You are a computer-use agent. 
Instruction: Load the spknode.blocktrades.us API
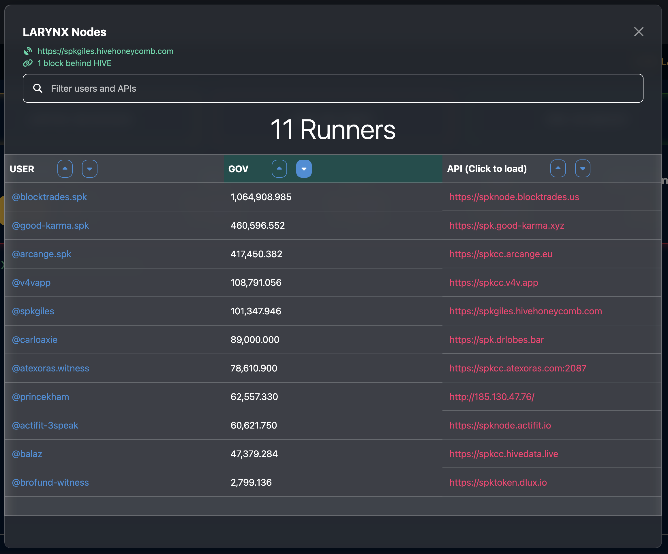514,197
